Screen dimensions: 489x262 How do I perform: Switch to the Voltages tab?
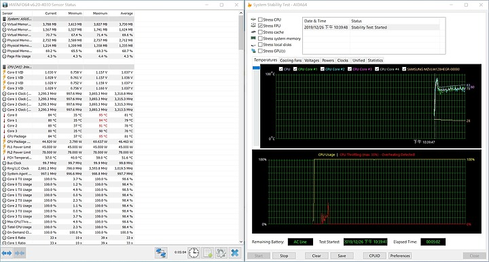point(312,60)
